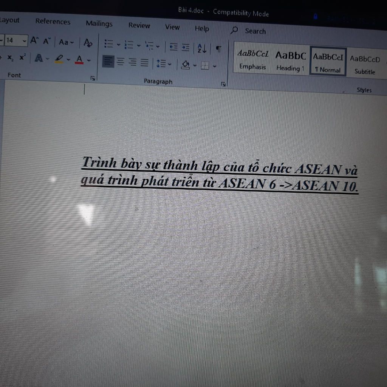387x387 pixels.
Task: Open borders dropdown arrow
Action: (215, 66)
